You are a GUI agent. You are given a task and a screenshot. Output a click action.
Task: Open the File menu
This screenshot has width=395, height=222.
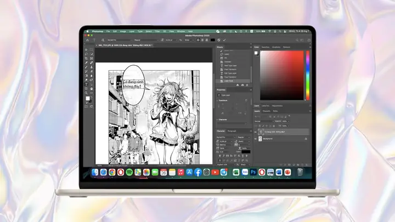tap(108, 31)
